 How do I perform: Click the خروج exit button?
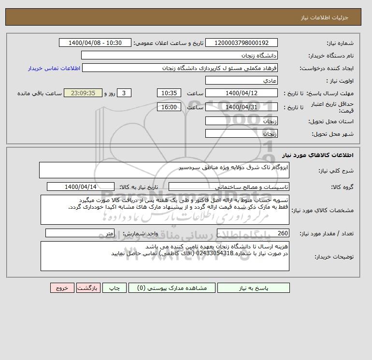point(62,288)
